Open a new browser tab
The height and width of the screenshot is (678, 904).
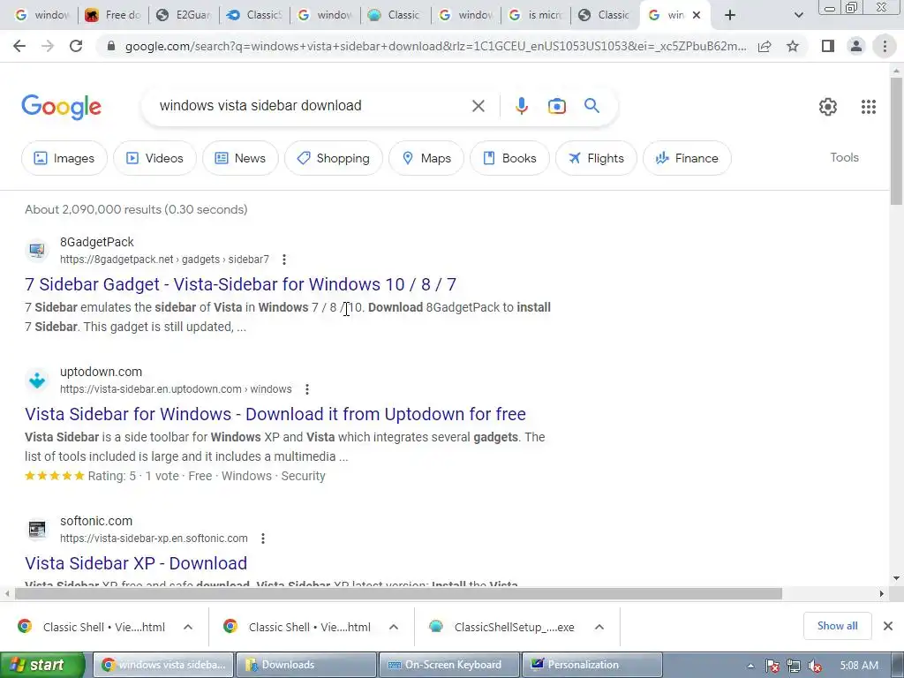coord(730,15)
